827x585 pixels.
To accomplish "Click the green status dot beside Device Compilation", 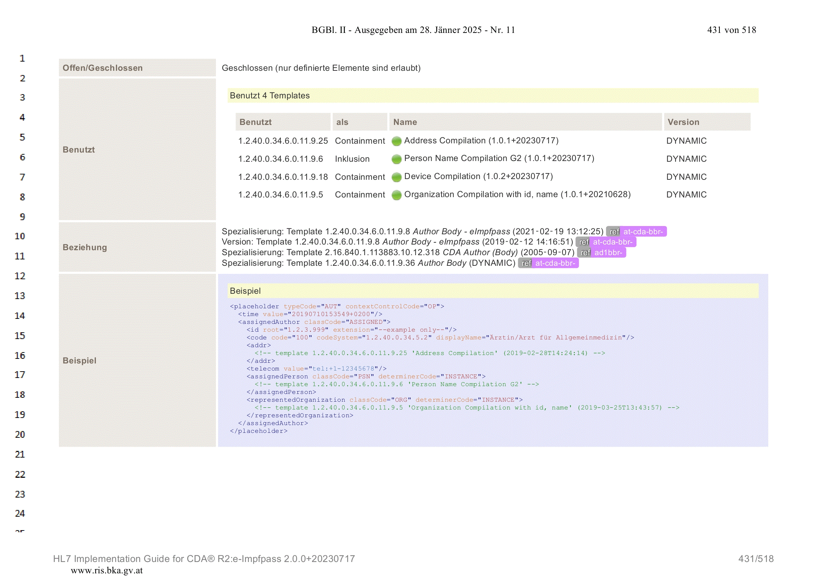I will tap(397, 177).
